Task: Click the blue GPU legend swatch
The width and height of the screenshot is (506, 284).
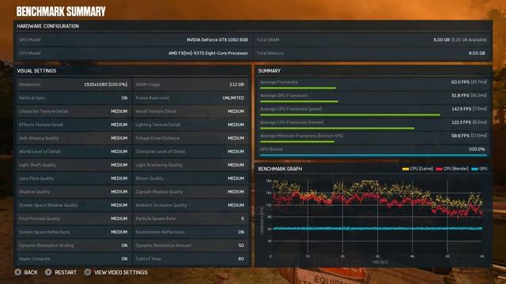Action: tap(474, 169)
